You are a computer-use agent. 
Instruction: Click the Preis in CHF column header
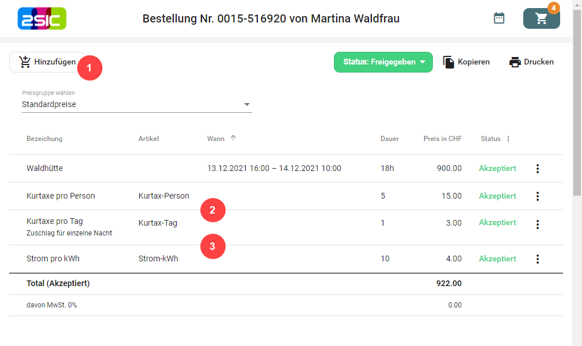pos(442,139)
